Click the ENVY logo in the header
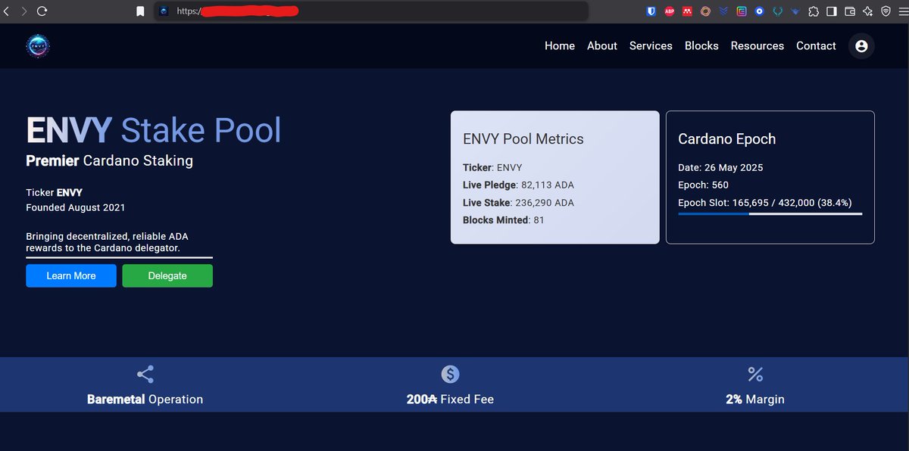Viewport: 909px width, 451px height. click(38, 46)
